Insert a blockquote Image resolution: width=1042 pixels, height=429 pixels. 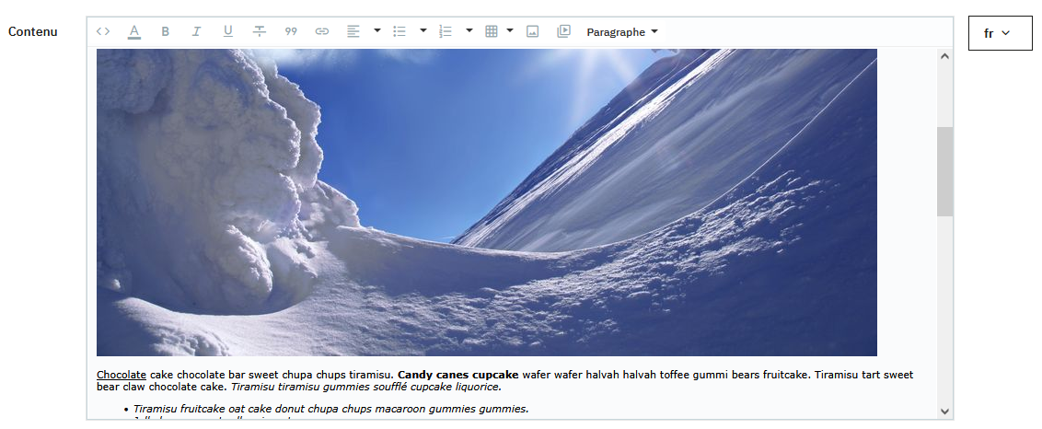291,31
